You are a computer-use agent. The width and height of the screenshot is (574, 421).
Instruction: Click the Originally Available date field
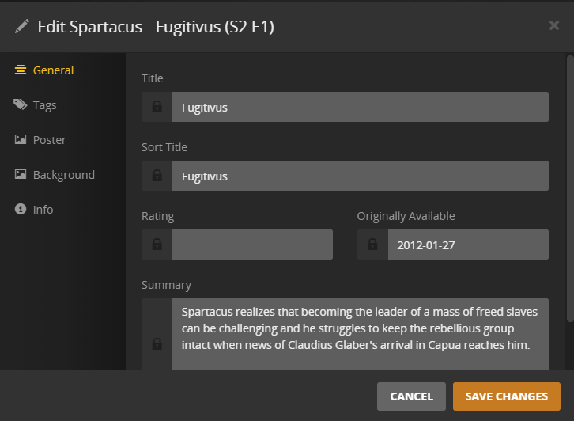pyautogui.click(x=467, y=245)
